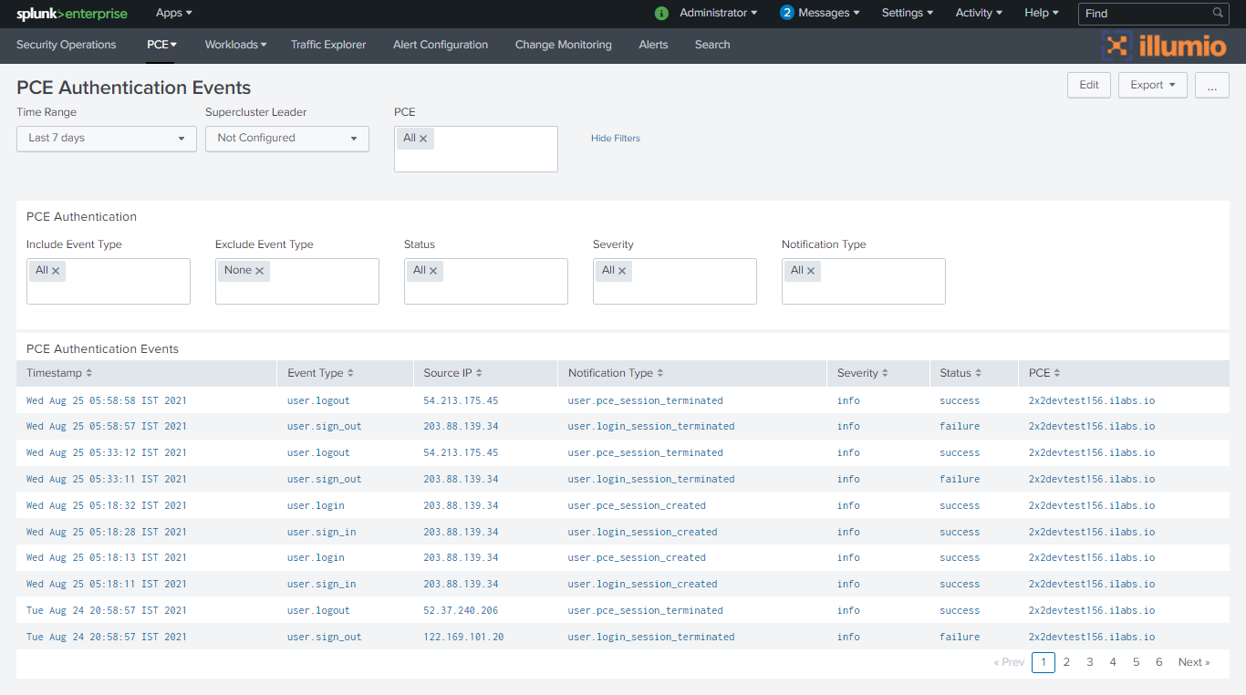The width and height of the screenshot is (1246, 695).
Task: Click inside Notification Type multiselect field
Action: tap(864, 281)
